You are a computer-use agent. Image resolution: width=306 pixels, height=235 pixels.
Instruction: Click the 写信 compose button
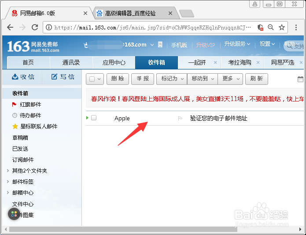pos(63,77)
